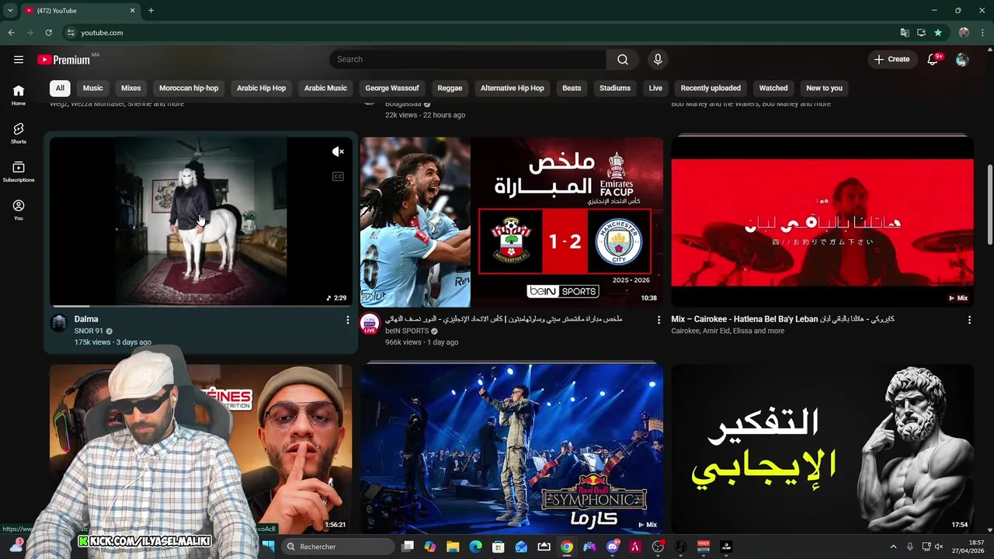Go back in browser history
Viewport: 994px width, 559px height.
pos(11,33)
